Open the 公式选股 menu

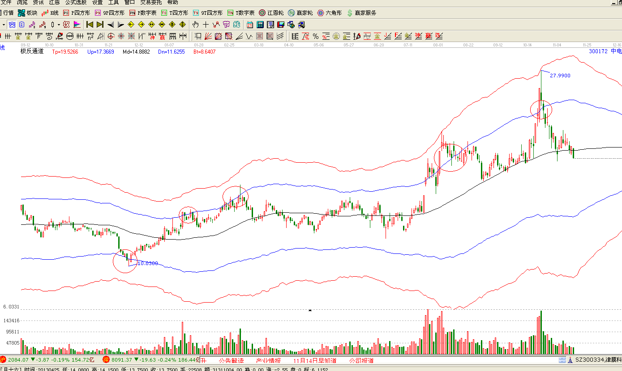[x=76, y=2]
